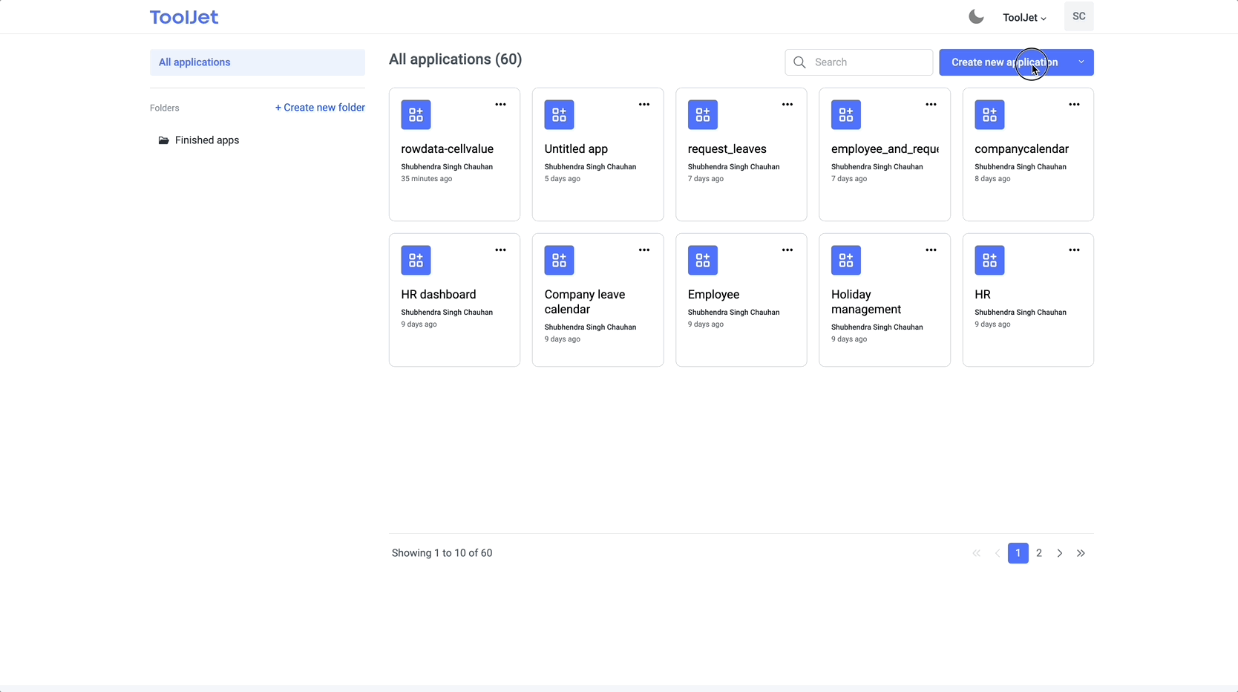The height and width of the screenshot is (692, 1238).
Task: Click the previous page arrow
Action: (998, 553)
